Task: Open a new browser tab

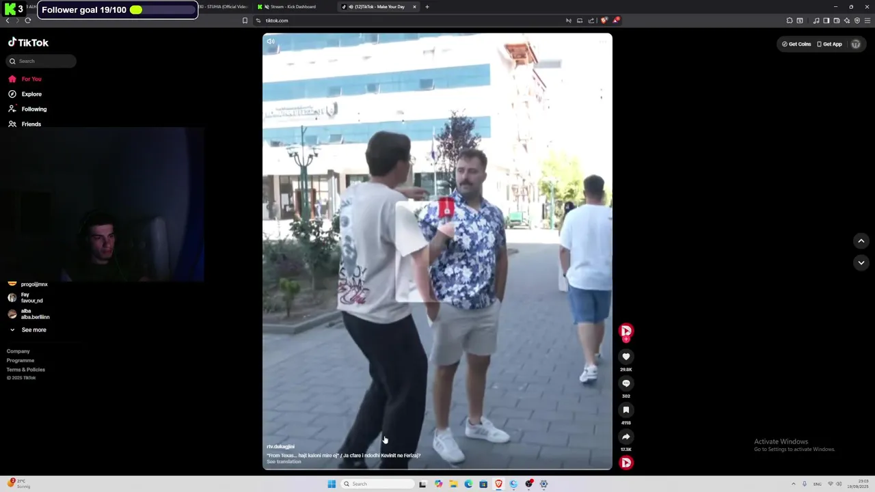Action: point(427,7)
